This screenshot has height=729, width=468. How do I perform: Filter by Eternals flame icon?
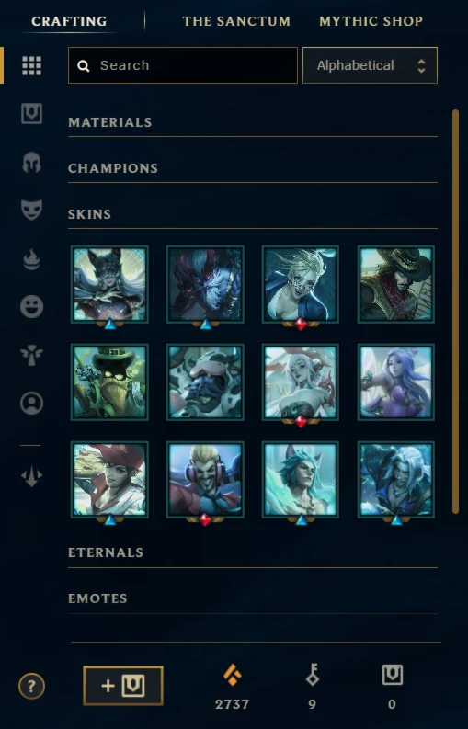point(31,259)
